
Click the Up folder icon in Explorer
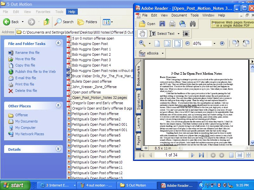click(x=47, y=22)
